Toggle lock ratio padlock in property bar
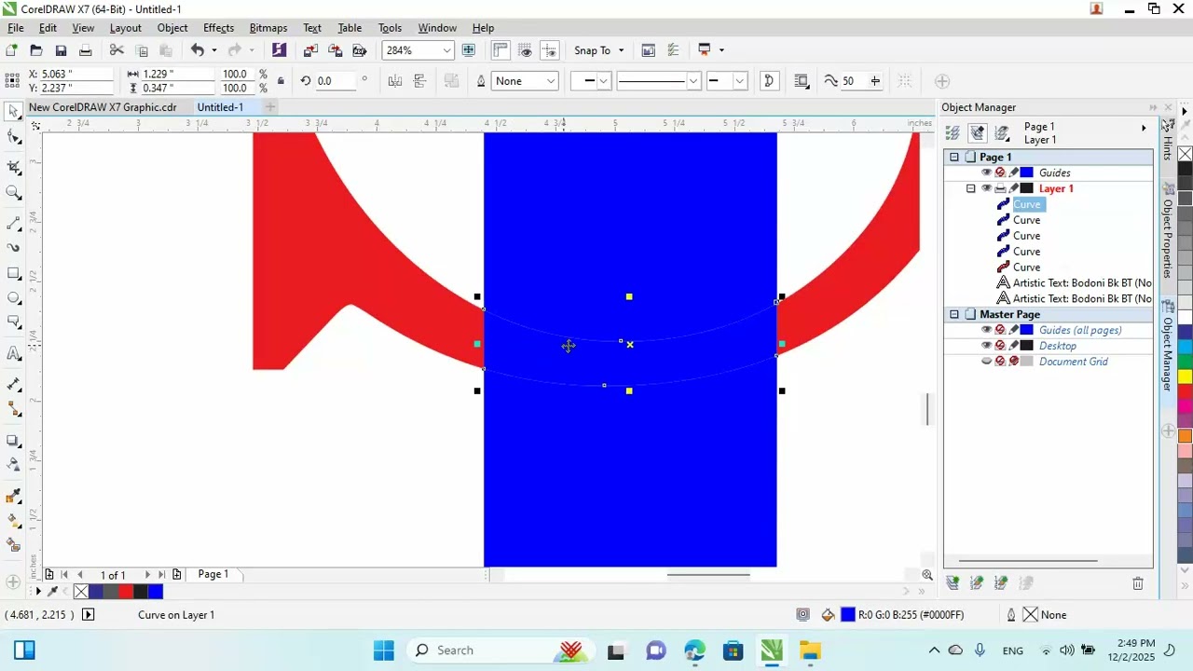Screen dimensions: 1193x671 (281, 81)
